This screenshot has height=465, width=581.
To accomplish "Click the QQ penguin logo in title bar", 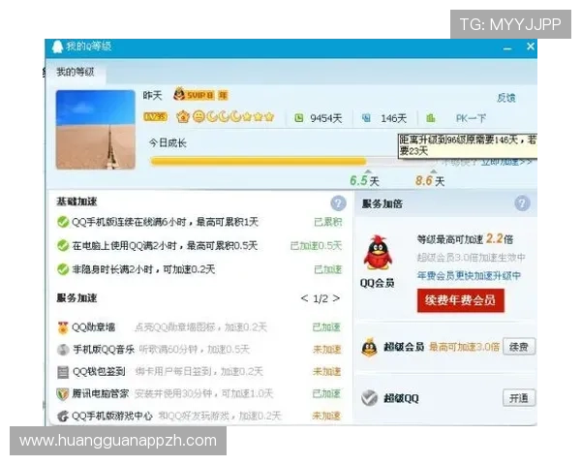I will tap(57, 46).
